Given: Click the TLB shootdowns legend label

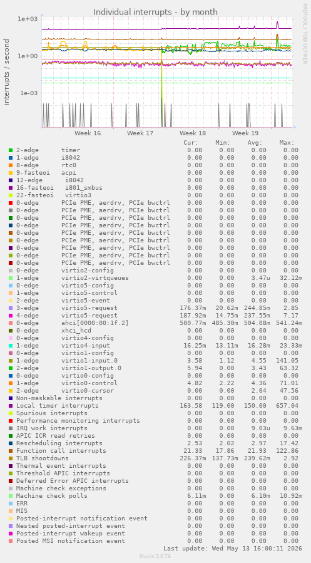Looking at the screenshot, I should 43,458.
